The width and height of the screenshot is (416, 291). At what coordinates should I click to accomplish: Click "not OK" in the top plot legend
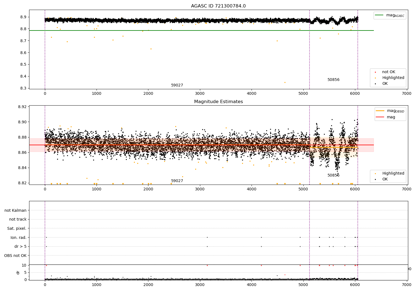pos(389,72)
